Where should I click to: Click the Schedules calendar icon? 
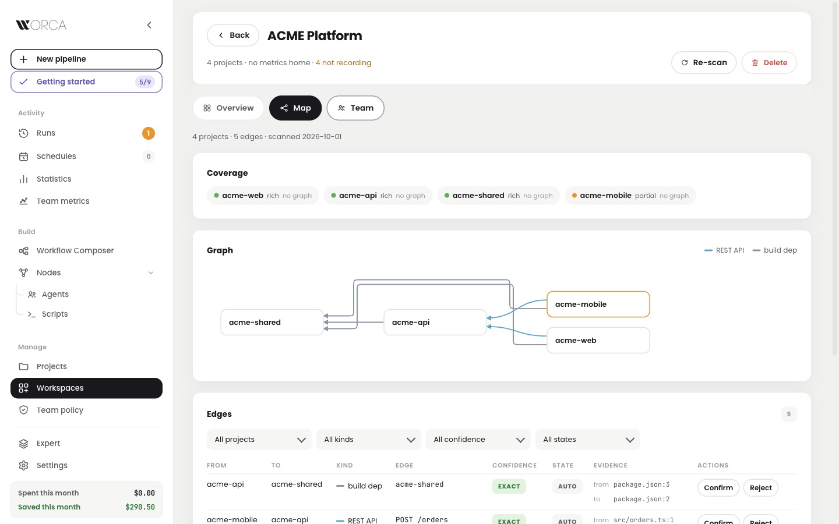pos(23,156)
